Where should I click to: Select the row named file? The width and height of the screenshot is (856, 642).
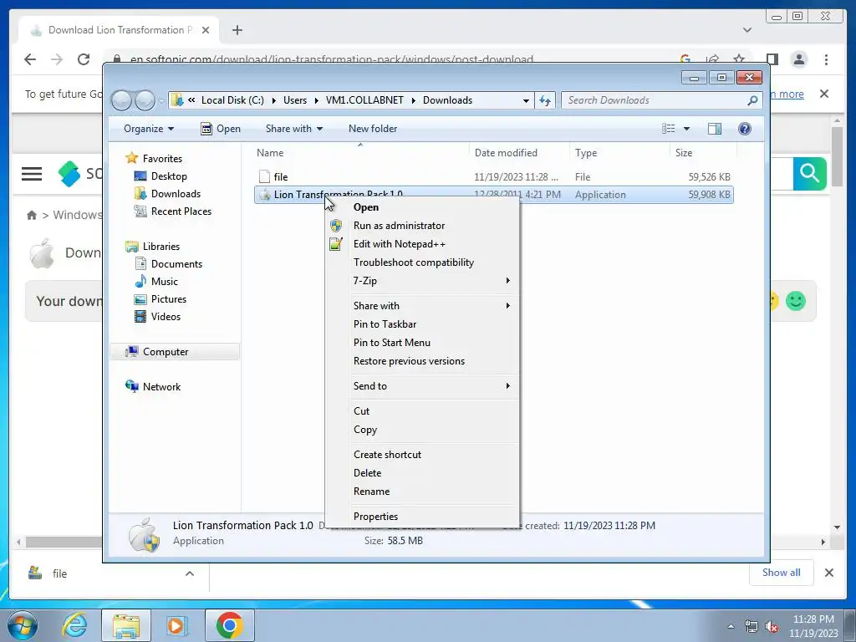click(493, 177)
